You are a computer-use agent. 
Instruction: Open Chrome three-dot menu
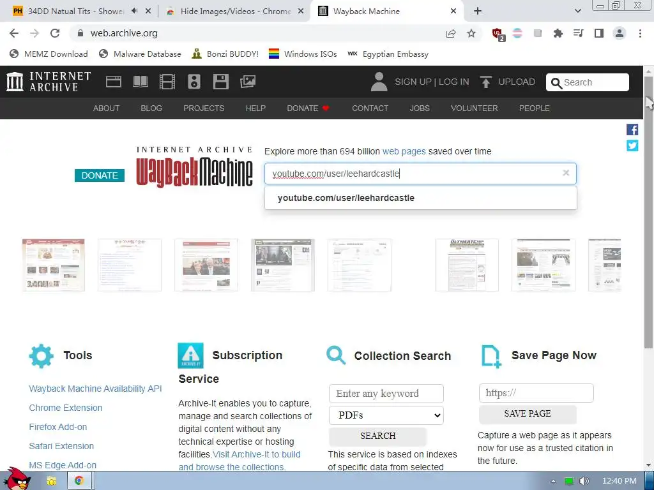pos(640,33)
